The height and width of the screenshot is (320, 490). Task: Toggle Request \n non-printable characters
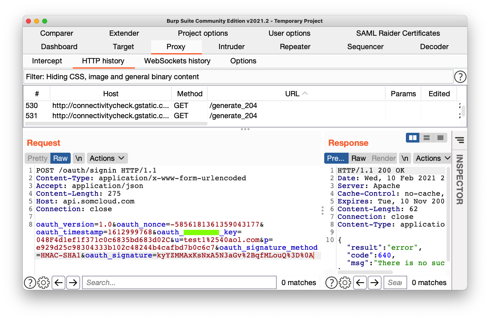tap(79, 158)
